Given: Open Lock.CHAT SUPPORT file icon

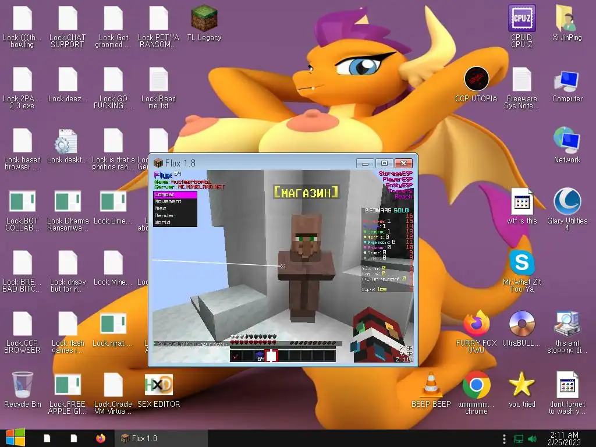Looking at the screenshot, I should [68, 18].
